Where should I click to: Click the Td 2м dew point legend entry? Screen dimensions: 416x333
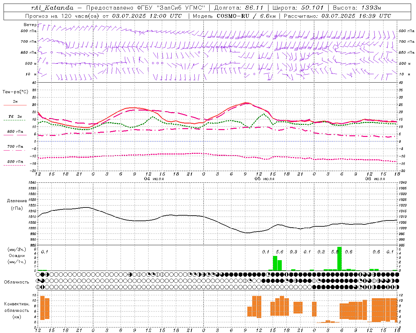pos(15,116)
